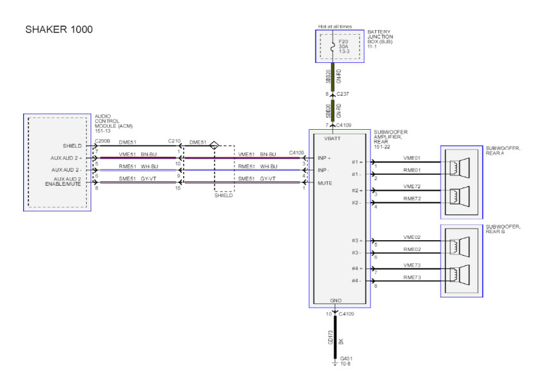Select the C290B connector label
Viewport: 544px width, 379px height.
point(102,141)
